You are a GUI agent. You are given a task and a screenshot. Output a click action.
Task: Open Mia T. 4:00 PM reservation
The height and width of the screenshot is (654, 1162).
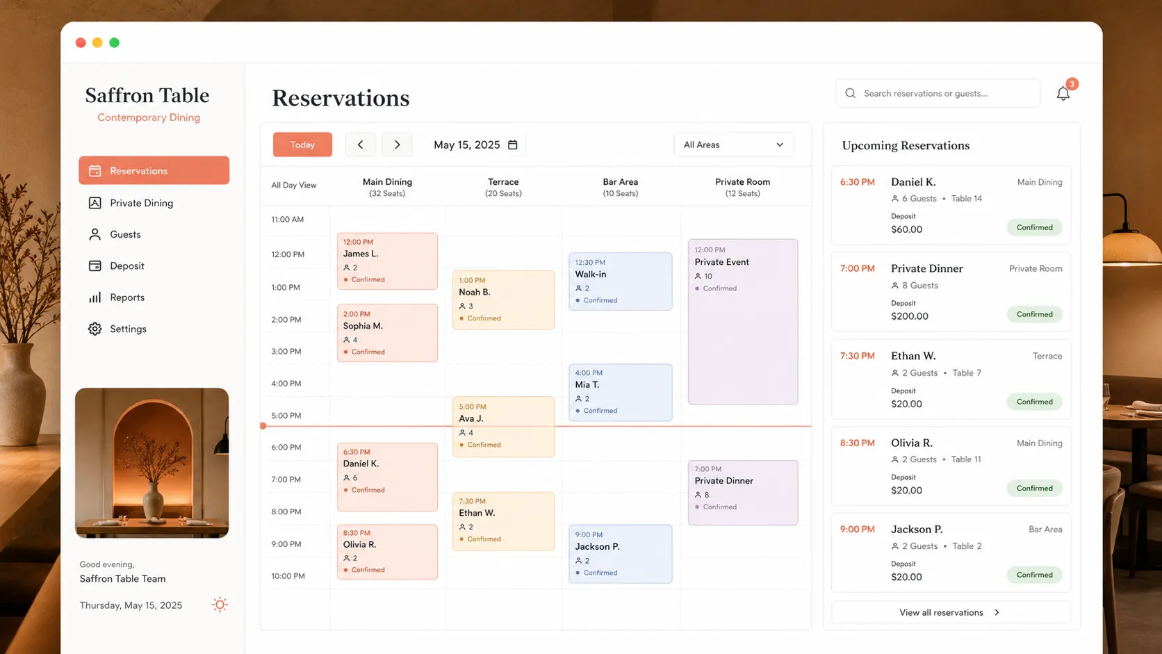tap(620, 393)
